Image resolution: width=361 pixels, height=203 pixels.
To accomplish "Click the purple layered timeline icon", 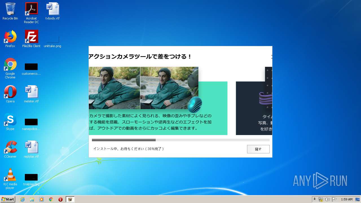I will point(266,99).
